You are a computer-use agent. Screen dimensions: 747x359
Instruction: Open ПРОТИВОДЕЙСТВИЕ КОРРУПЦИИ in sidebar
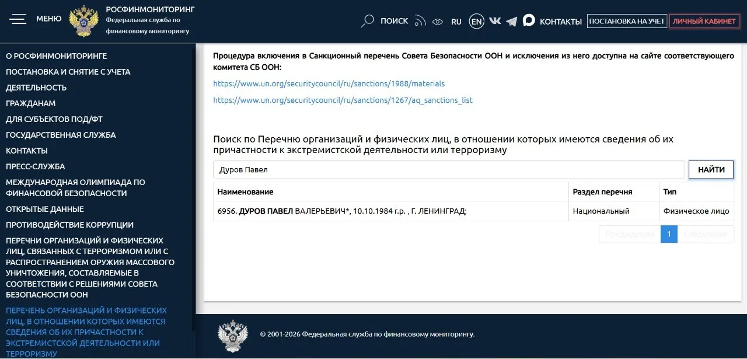pyautogui.click(x=70, y=225)
